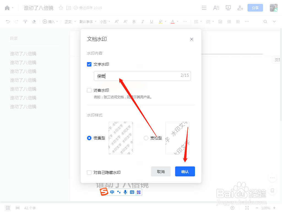Screen dimensions: 282x212
Task: Open the Sogou soft keyboard icon
Action: [x=132, y=192]
